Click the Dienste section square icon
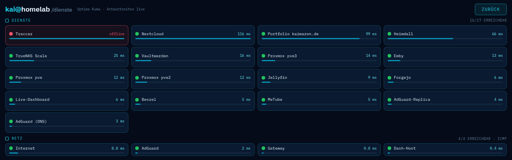The width and height of the screenshot is (512, 160). coord(7,20)
